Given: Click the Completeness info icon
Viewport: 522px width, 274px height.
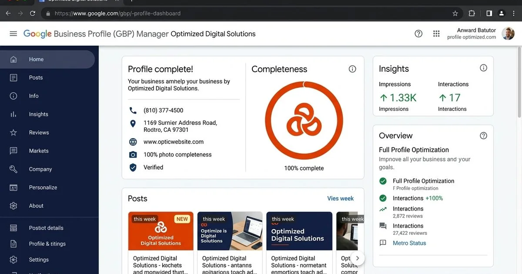Looking at the screenshot, I should pos(352,69).
